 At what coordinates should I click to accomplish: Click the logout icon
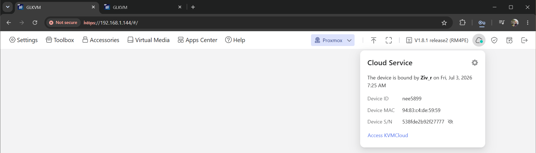pos(524,40)
